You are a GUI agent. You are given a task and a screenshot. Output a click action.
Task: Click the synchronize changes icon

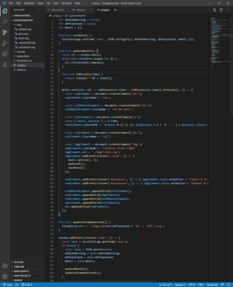click(17, 284)
